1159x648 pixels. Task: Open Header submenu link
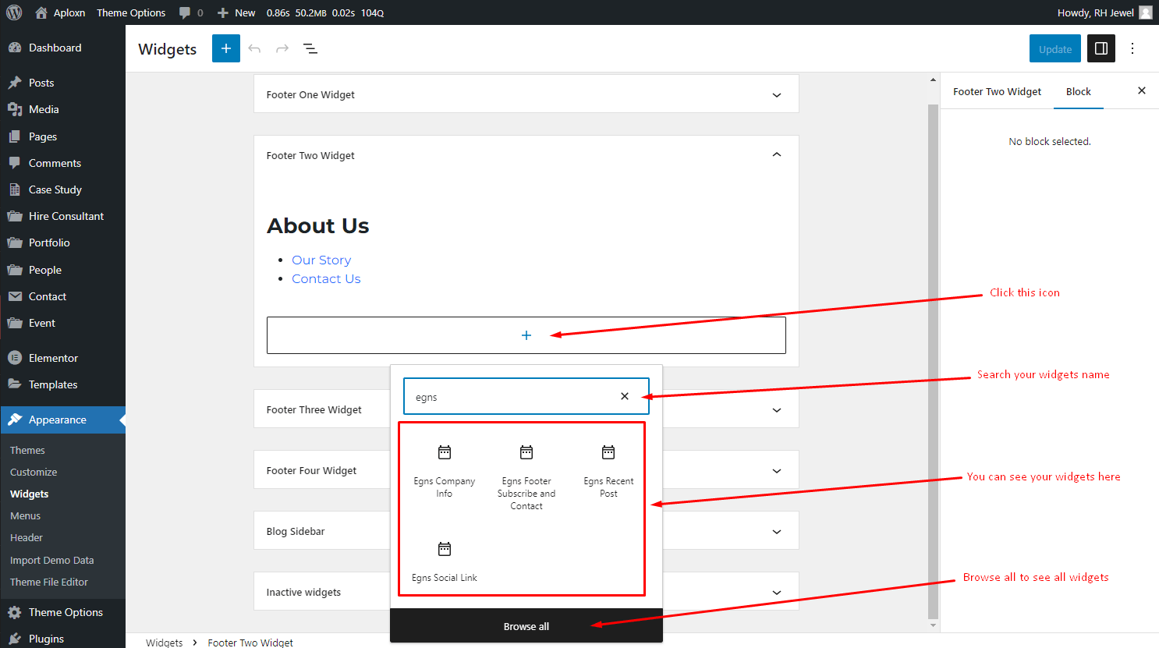[x=27, y=537]
